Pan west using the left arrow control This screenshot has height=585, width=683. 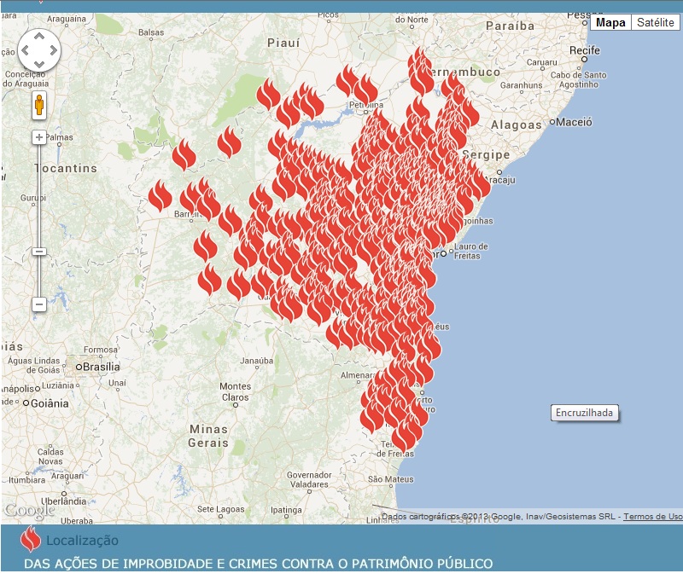pos(25,50)
